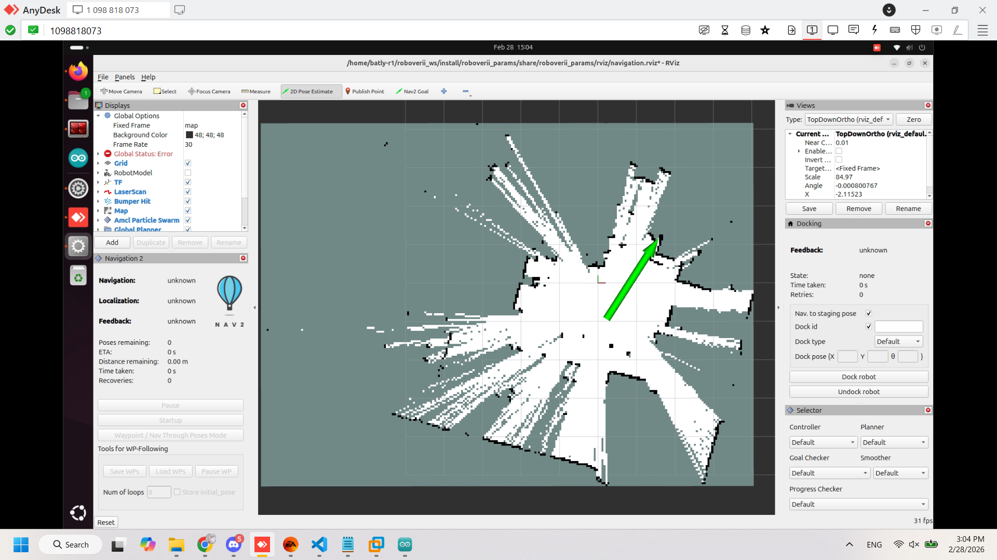This screenshot has width=997, height=560.
Task: Close the Docking panel with the red icon
Action: click(928, 223)
